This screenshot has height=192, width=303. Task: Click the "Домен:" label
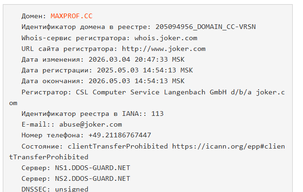point(34,16)
